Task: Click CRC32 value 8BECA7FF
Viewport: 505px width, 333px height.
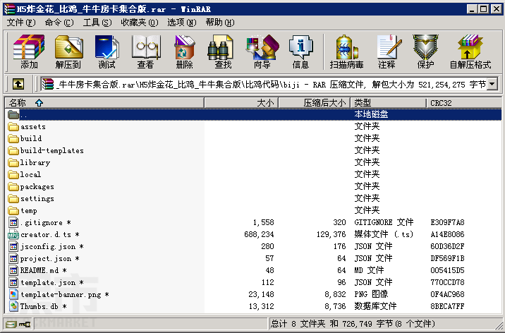Action: click(447, 306)
